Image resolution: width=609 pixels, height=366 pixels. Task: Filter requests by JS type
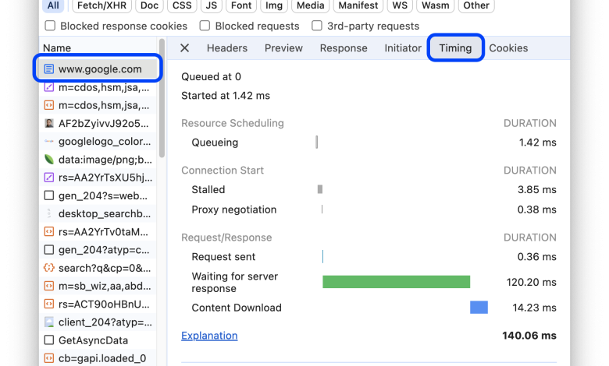212,5
